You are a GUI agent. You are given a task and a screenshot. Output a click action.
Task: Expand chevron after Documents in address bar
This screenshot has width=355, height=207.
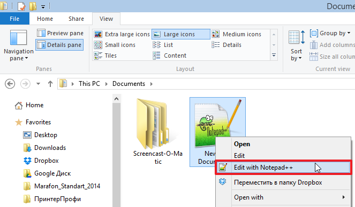click(152, 84)
